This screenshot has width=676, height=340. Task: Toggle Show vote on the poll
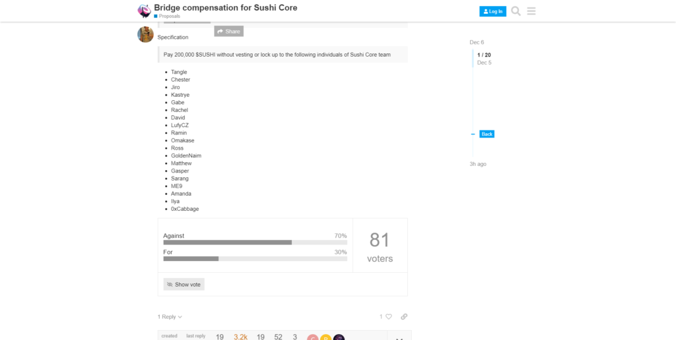(184, 285)
